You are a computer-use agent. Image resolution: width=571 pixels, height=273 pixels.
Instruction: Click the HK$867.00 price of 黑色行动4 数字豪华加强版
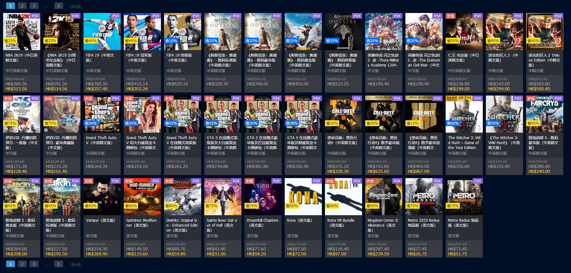click(x=418, y=171)
